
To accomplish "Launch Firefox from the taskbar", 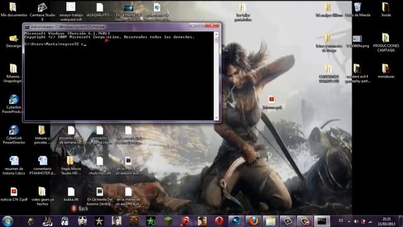I will tap(253, 221).
